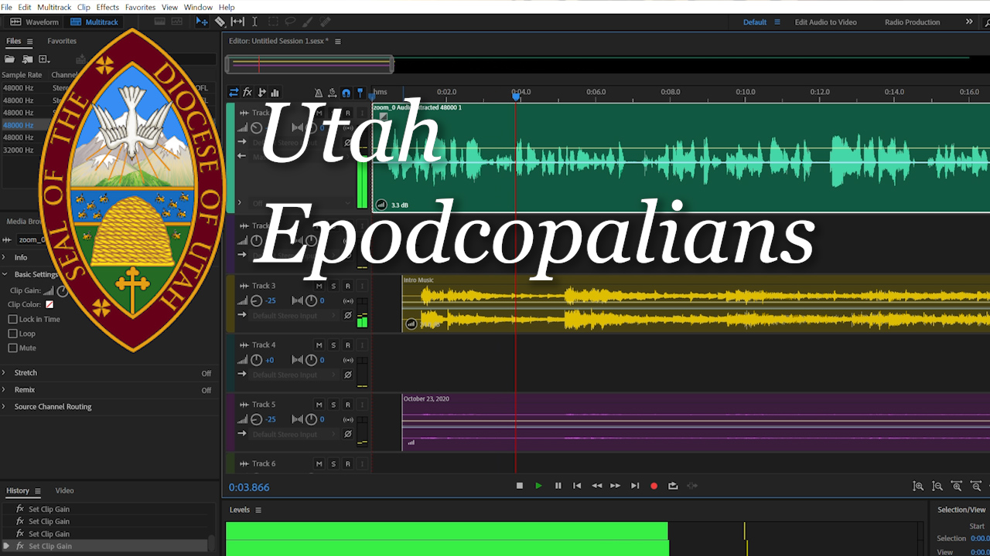The image size is (990, 556).
Task: Open workspace overflow chevron menu
Action: [969, 22]
